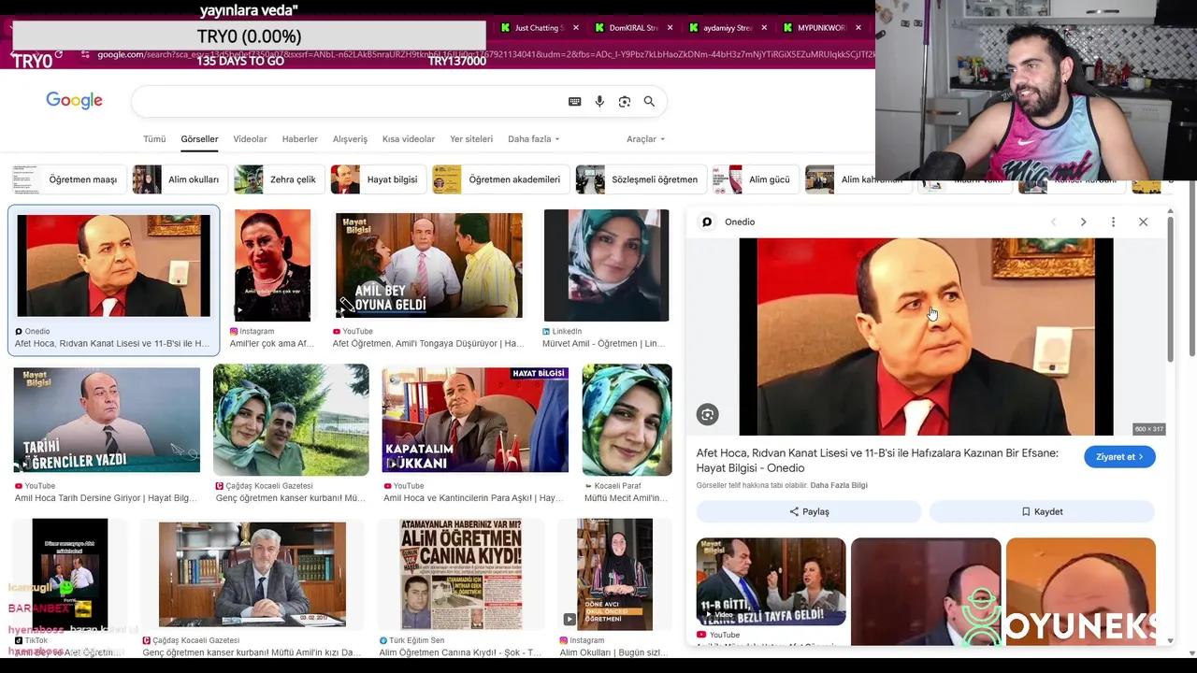The image size is (1197, 673).
Task: Open Daha Fazla Bilgi copyright link
Action: [x=839, y=486]
